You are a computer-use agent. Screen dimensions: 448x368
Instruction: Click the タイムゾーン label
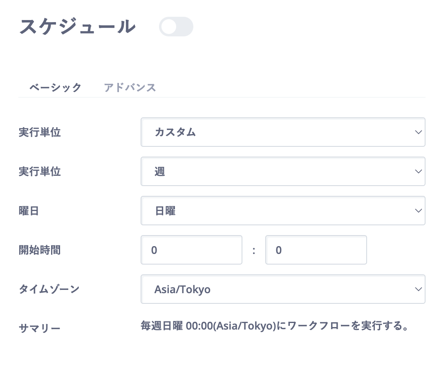(49, 289)
